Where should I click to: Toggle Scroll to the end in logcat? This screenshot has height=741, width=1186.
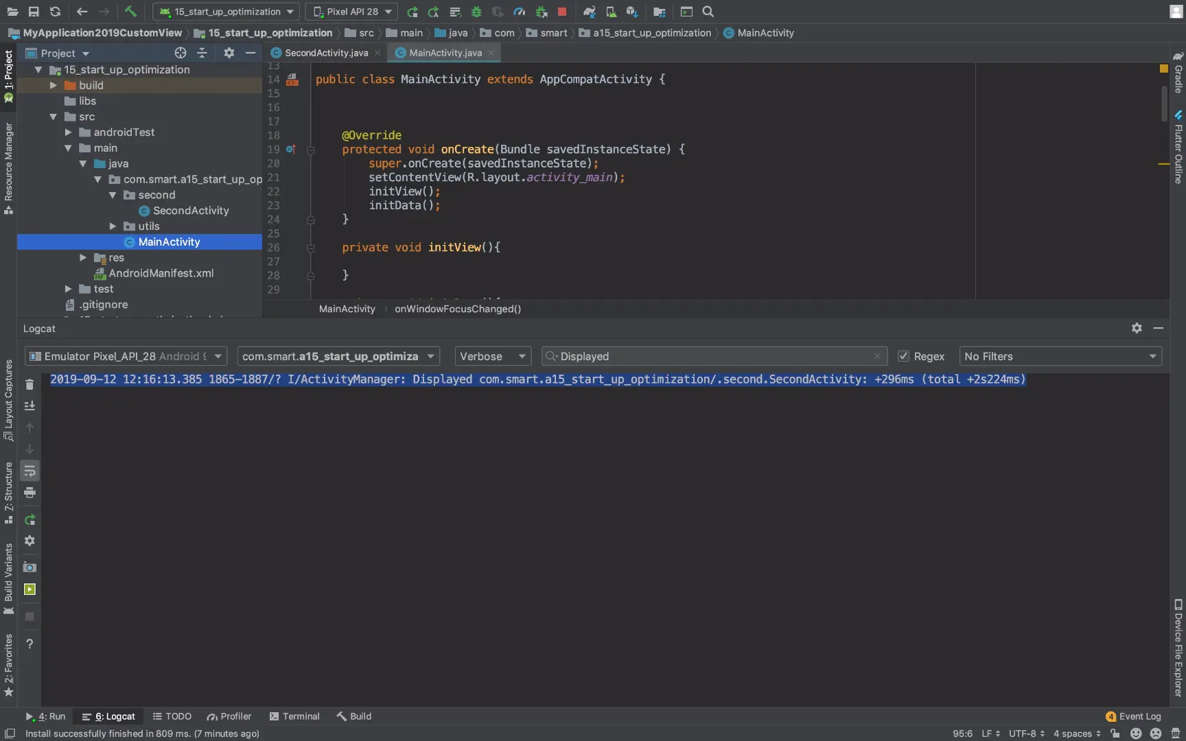point(30,406)
